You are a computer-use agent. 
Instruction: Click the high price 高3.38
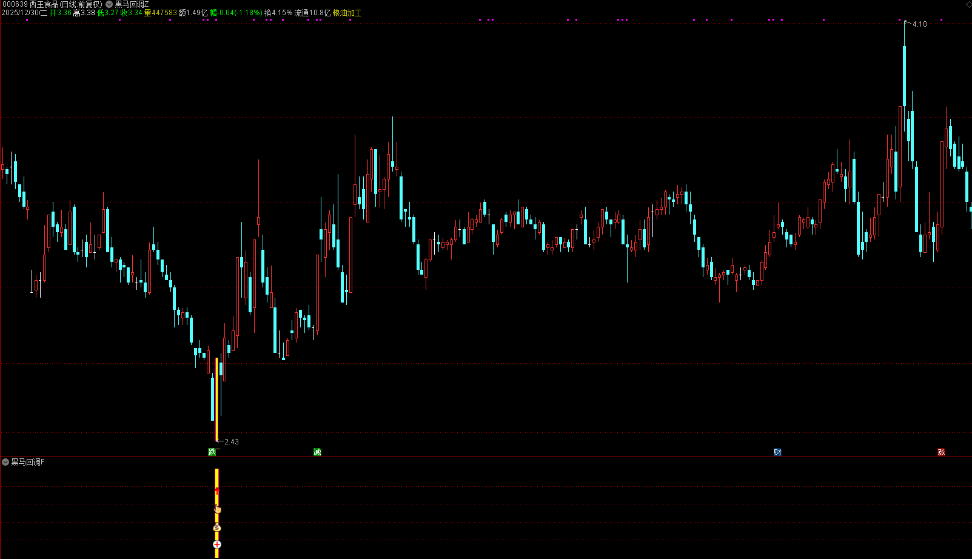pyautogui.click(x=84, y=13)
